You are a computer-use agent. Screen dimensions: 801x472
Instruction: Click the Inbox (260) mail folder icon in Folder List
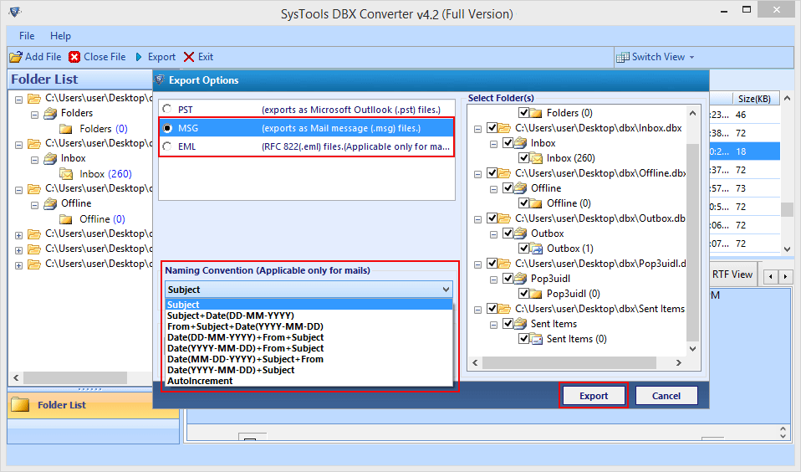click(x=66, y=174)
